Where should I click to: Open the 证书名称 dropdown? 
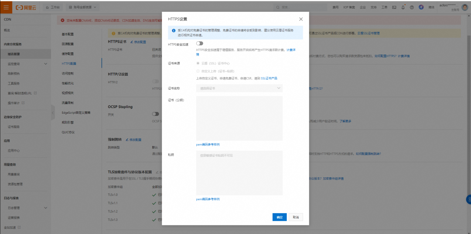239,88
